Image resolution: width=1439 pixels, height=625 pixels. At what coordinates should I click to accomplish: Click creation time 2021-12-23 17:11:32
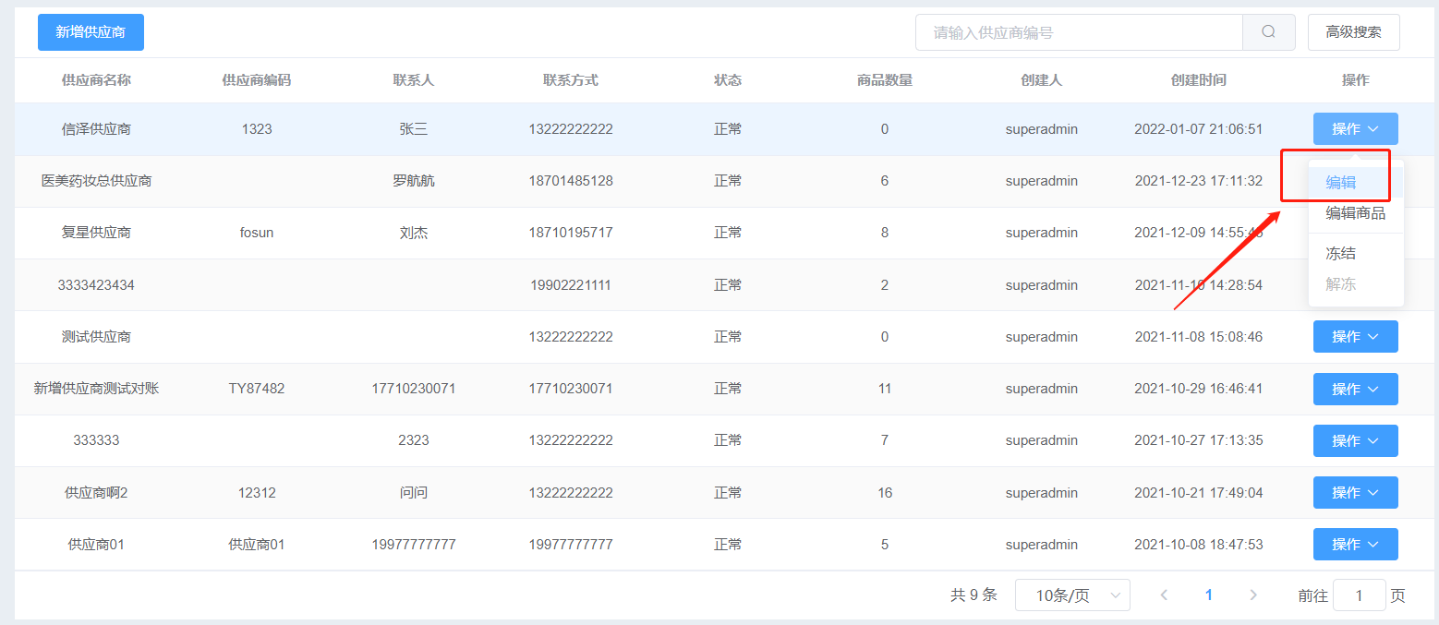pyautogui.click(x=1199, y=181)
